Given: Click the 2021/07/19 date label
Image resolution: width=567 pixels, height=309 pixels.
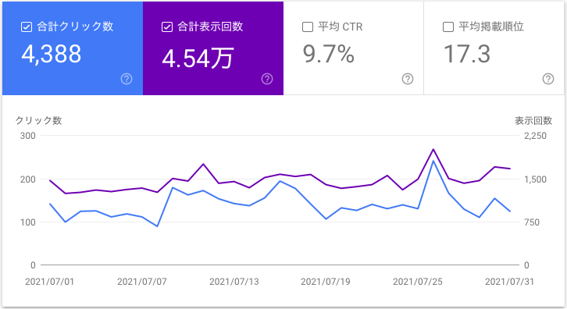Looking at the screenshot, I should tap(326, 282).
